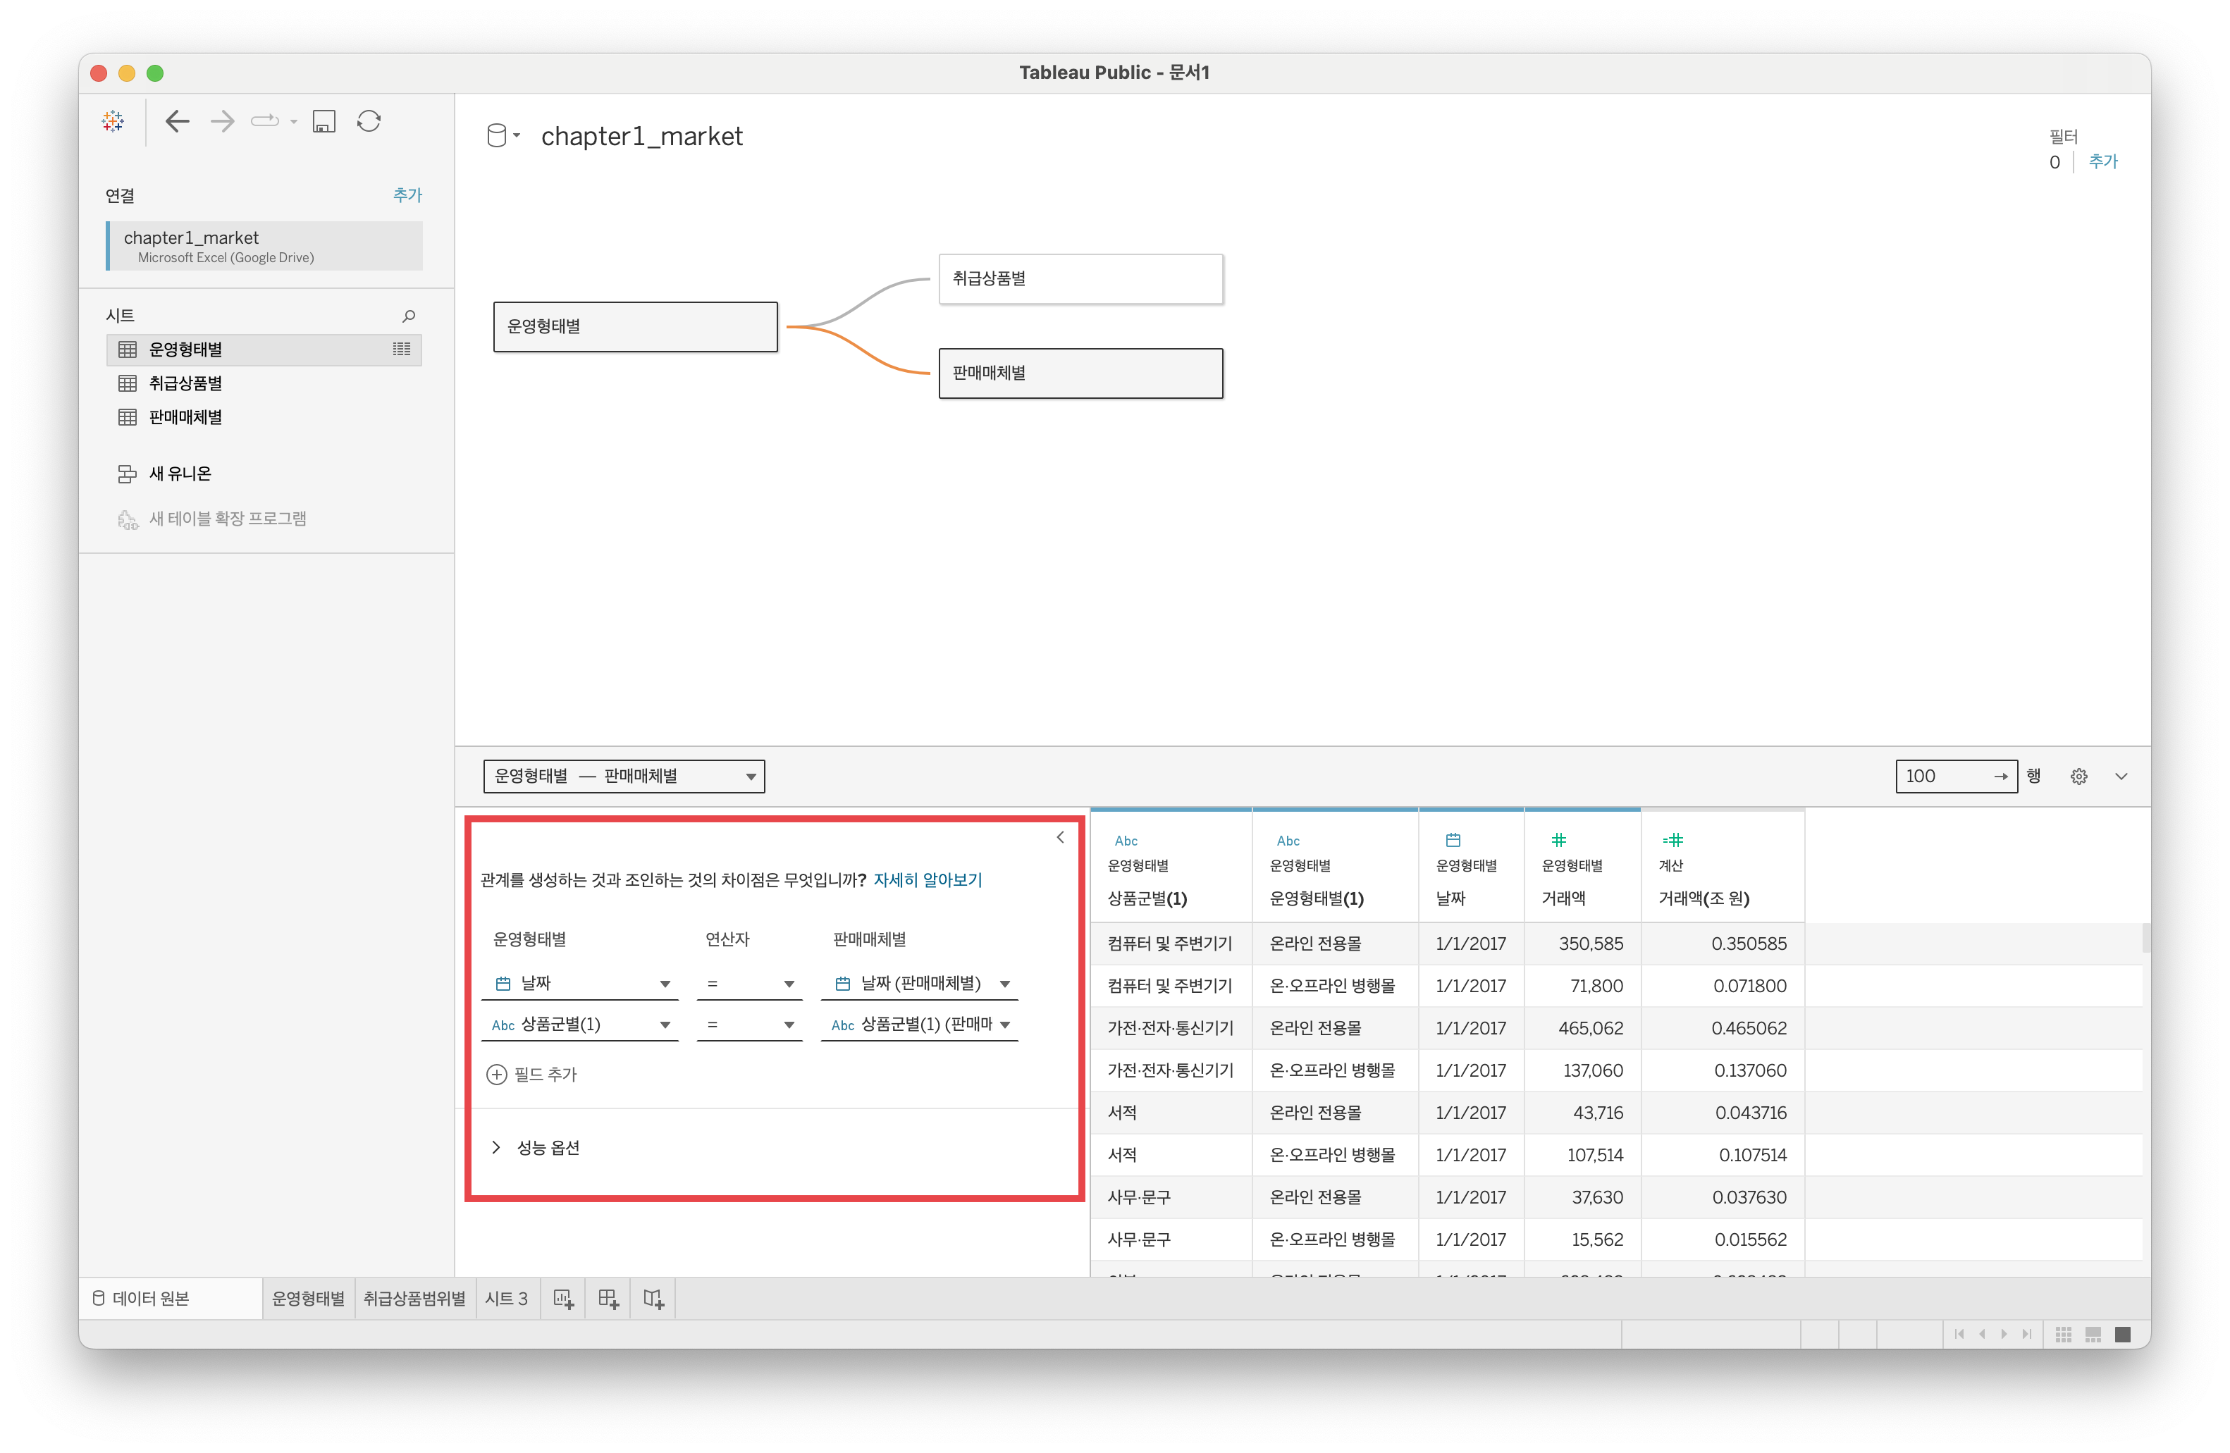The height and width of the screenshot is (1453, 2230).
Task: Click the 자세히 알아보기 link
Action: (927, 879)
